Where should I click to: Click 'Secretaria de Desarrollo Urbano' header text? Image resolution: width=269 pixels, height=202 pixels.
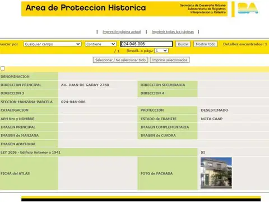(x=203, y=5)
